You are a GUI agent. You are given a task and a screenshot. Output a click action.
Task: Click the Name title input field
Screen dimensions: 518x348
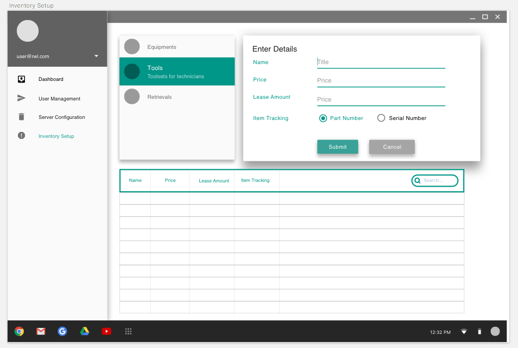381,62
